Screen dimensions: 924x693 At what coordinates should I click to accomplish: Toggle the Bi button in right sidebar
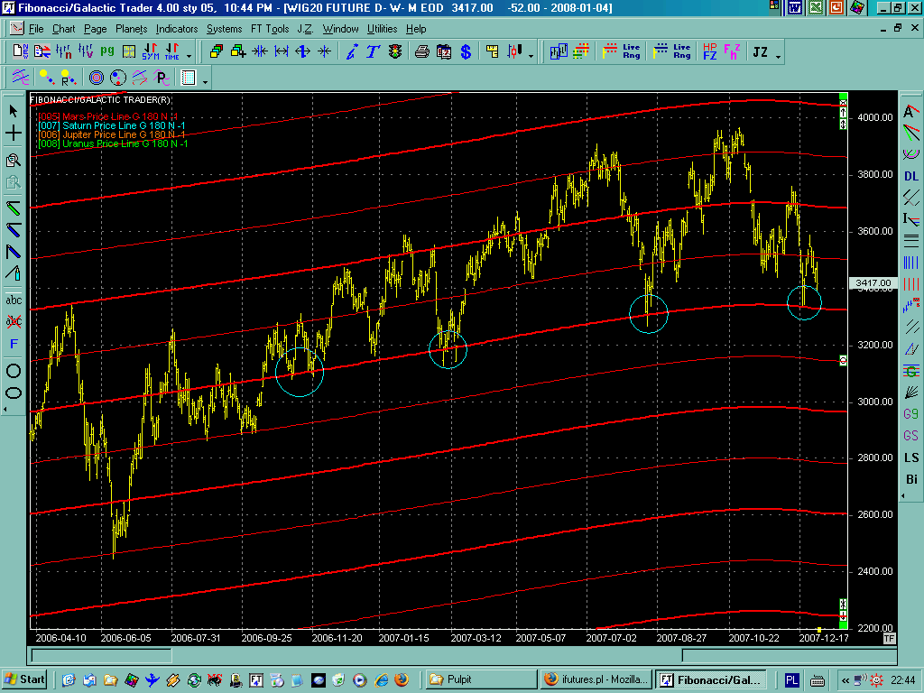tap(911, 480)
